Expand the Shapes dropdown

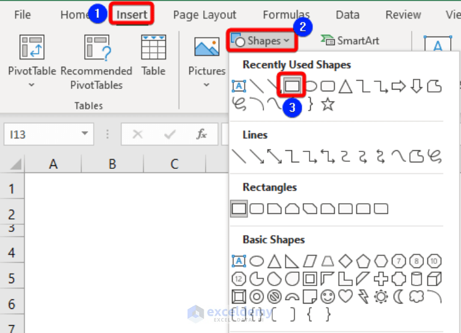pyautogui.click(x=262, y=40)
